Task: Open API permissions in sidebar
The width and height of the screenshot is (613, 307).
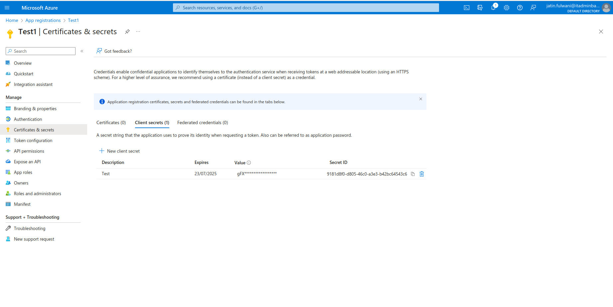Action: pyautogui.click(x=29, y=151)
